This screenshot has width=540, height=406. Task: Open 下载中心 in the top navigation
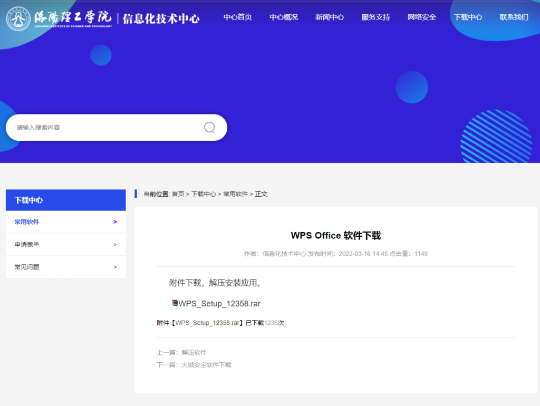(468, 17)
